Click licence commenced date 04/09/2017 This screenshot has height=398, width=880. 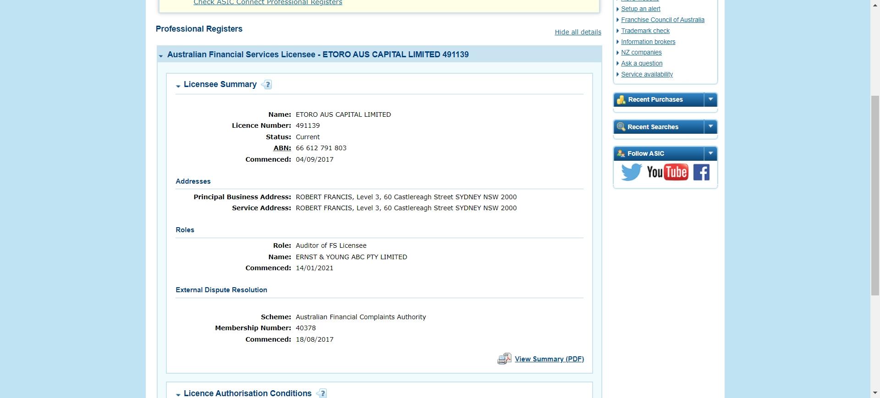pyautogui.click(x=314, y=159)
